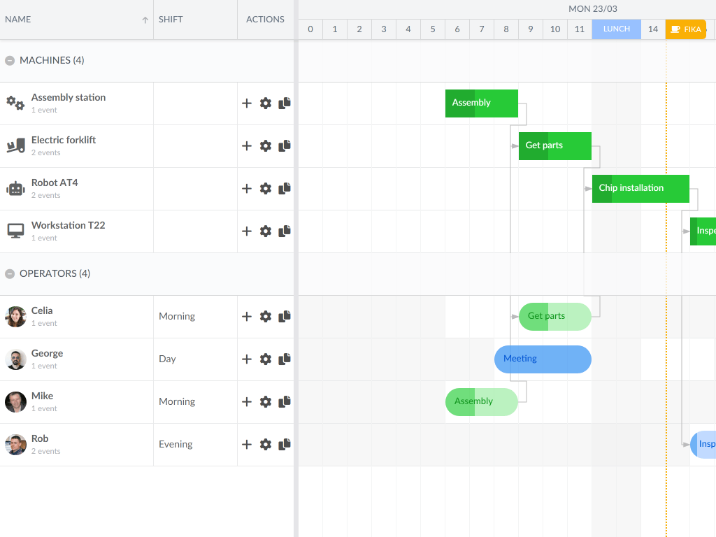Collapse the MACHINES group

[9, 60]
